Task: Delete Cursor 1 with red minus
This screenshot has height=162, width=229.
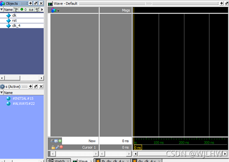Action: point(61,147)
